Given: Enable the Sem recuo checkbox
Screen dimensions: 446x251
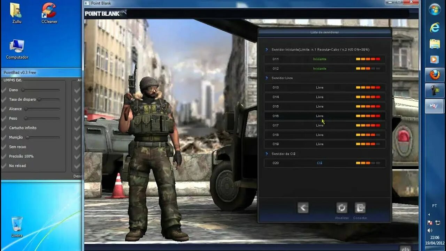Looking at the screenshot, I should coord(4,147).
